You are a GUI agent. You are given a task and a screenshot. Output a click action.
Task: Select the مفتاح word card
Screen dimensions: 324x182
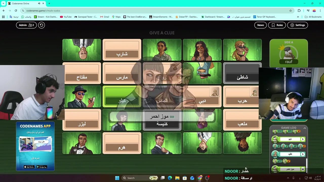[82, 73]
